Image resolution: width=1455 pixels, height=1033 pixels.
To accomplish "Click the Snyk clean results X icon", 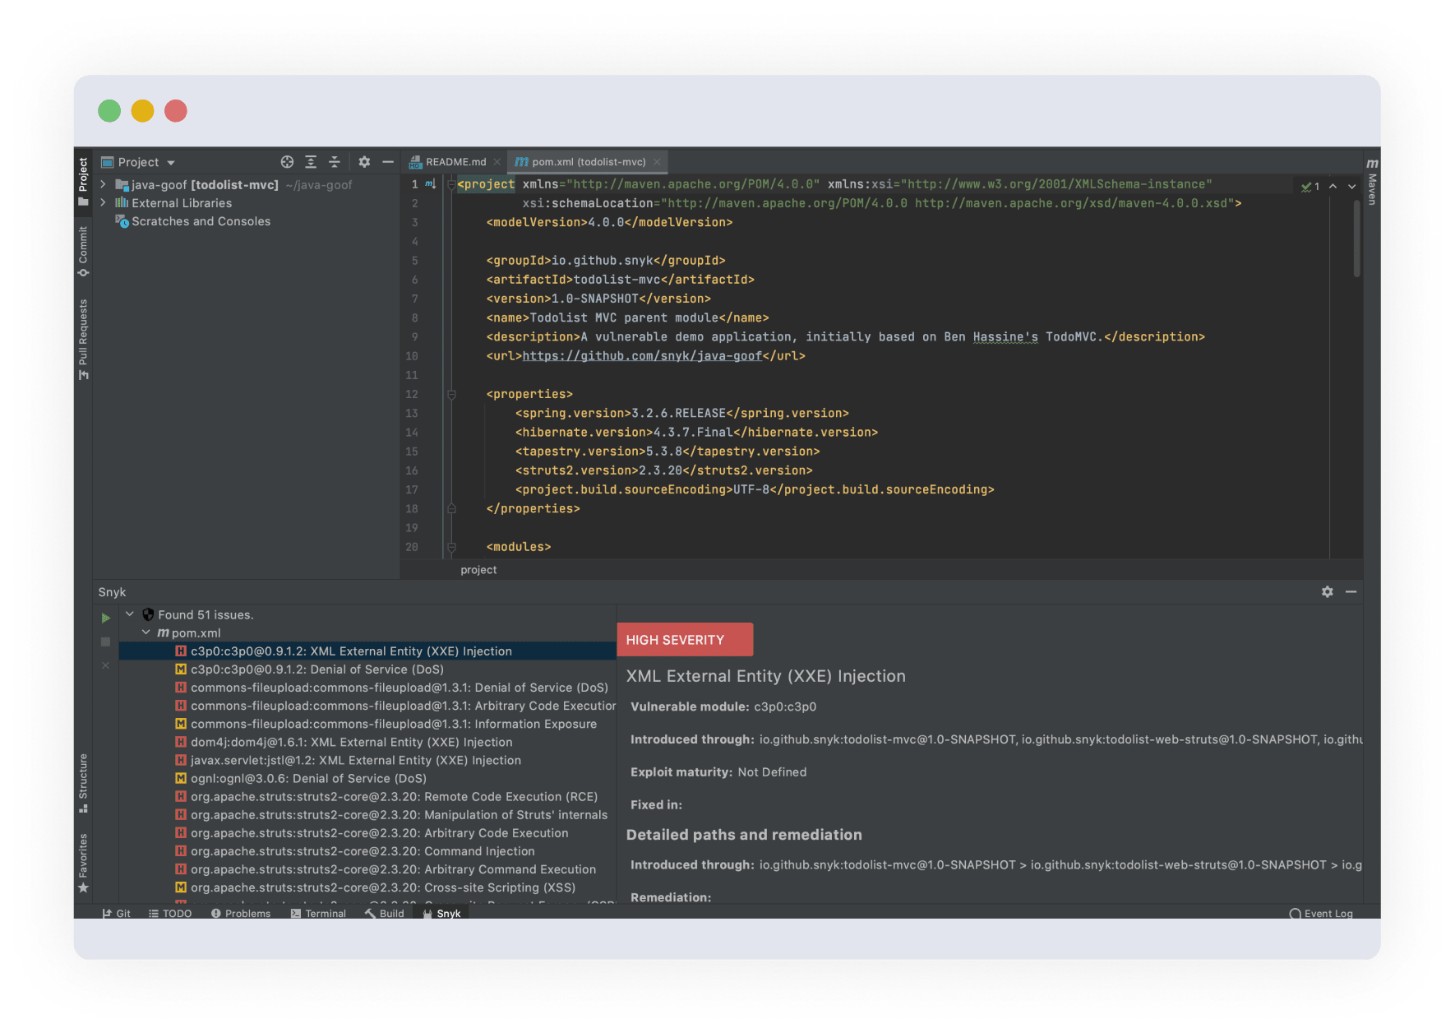I will (105, 665).
